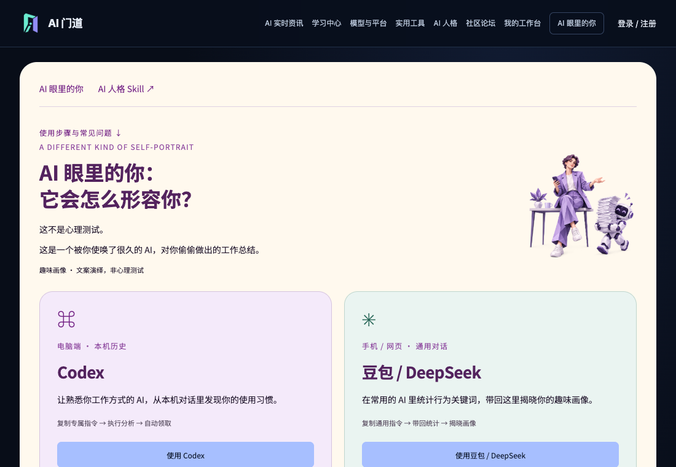Open AI 人格 navigation item

[446, 23]
